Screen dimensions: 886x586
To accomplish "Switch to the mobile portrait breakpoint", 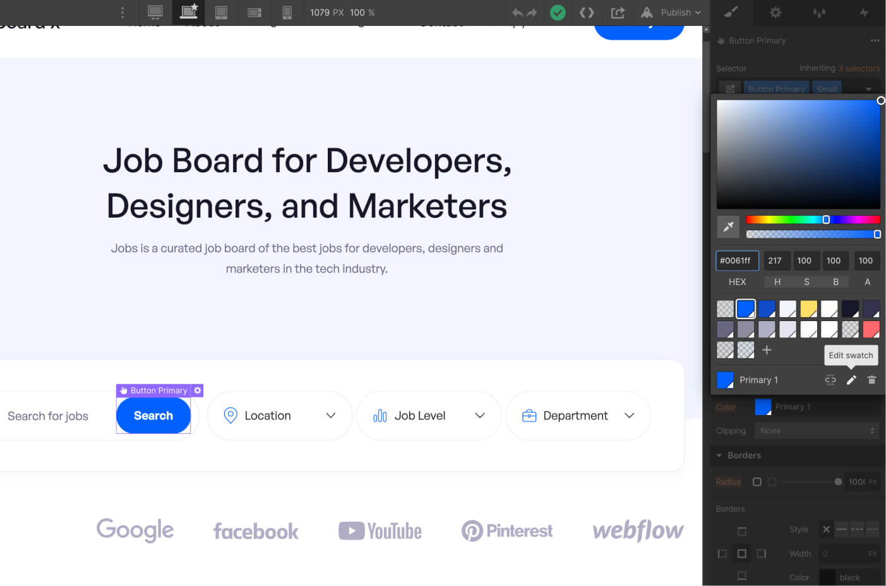I will pos(287,12).
